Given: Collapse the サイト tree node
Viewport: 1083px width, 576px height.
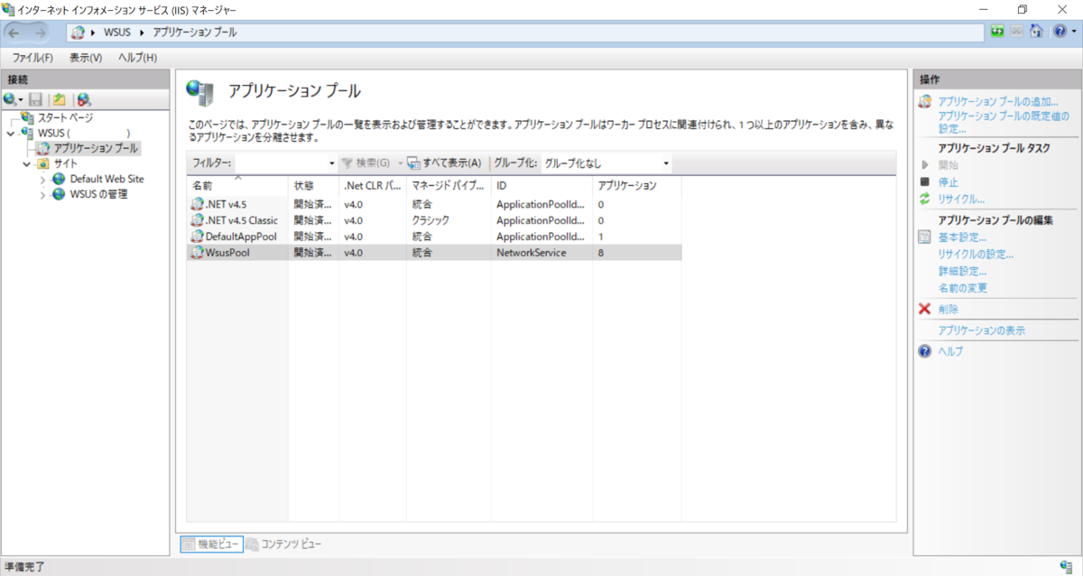Looking at the screenshot, I should 26,164.
